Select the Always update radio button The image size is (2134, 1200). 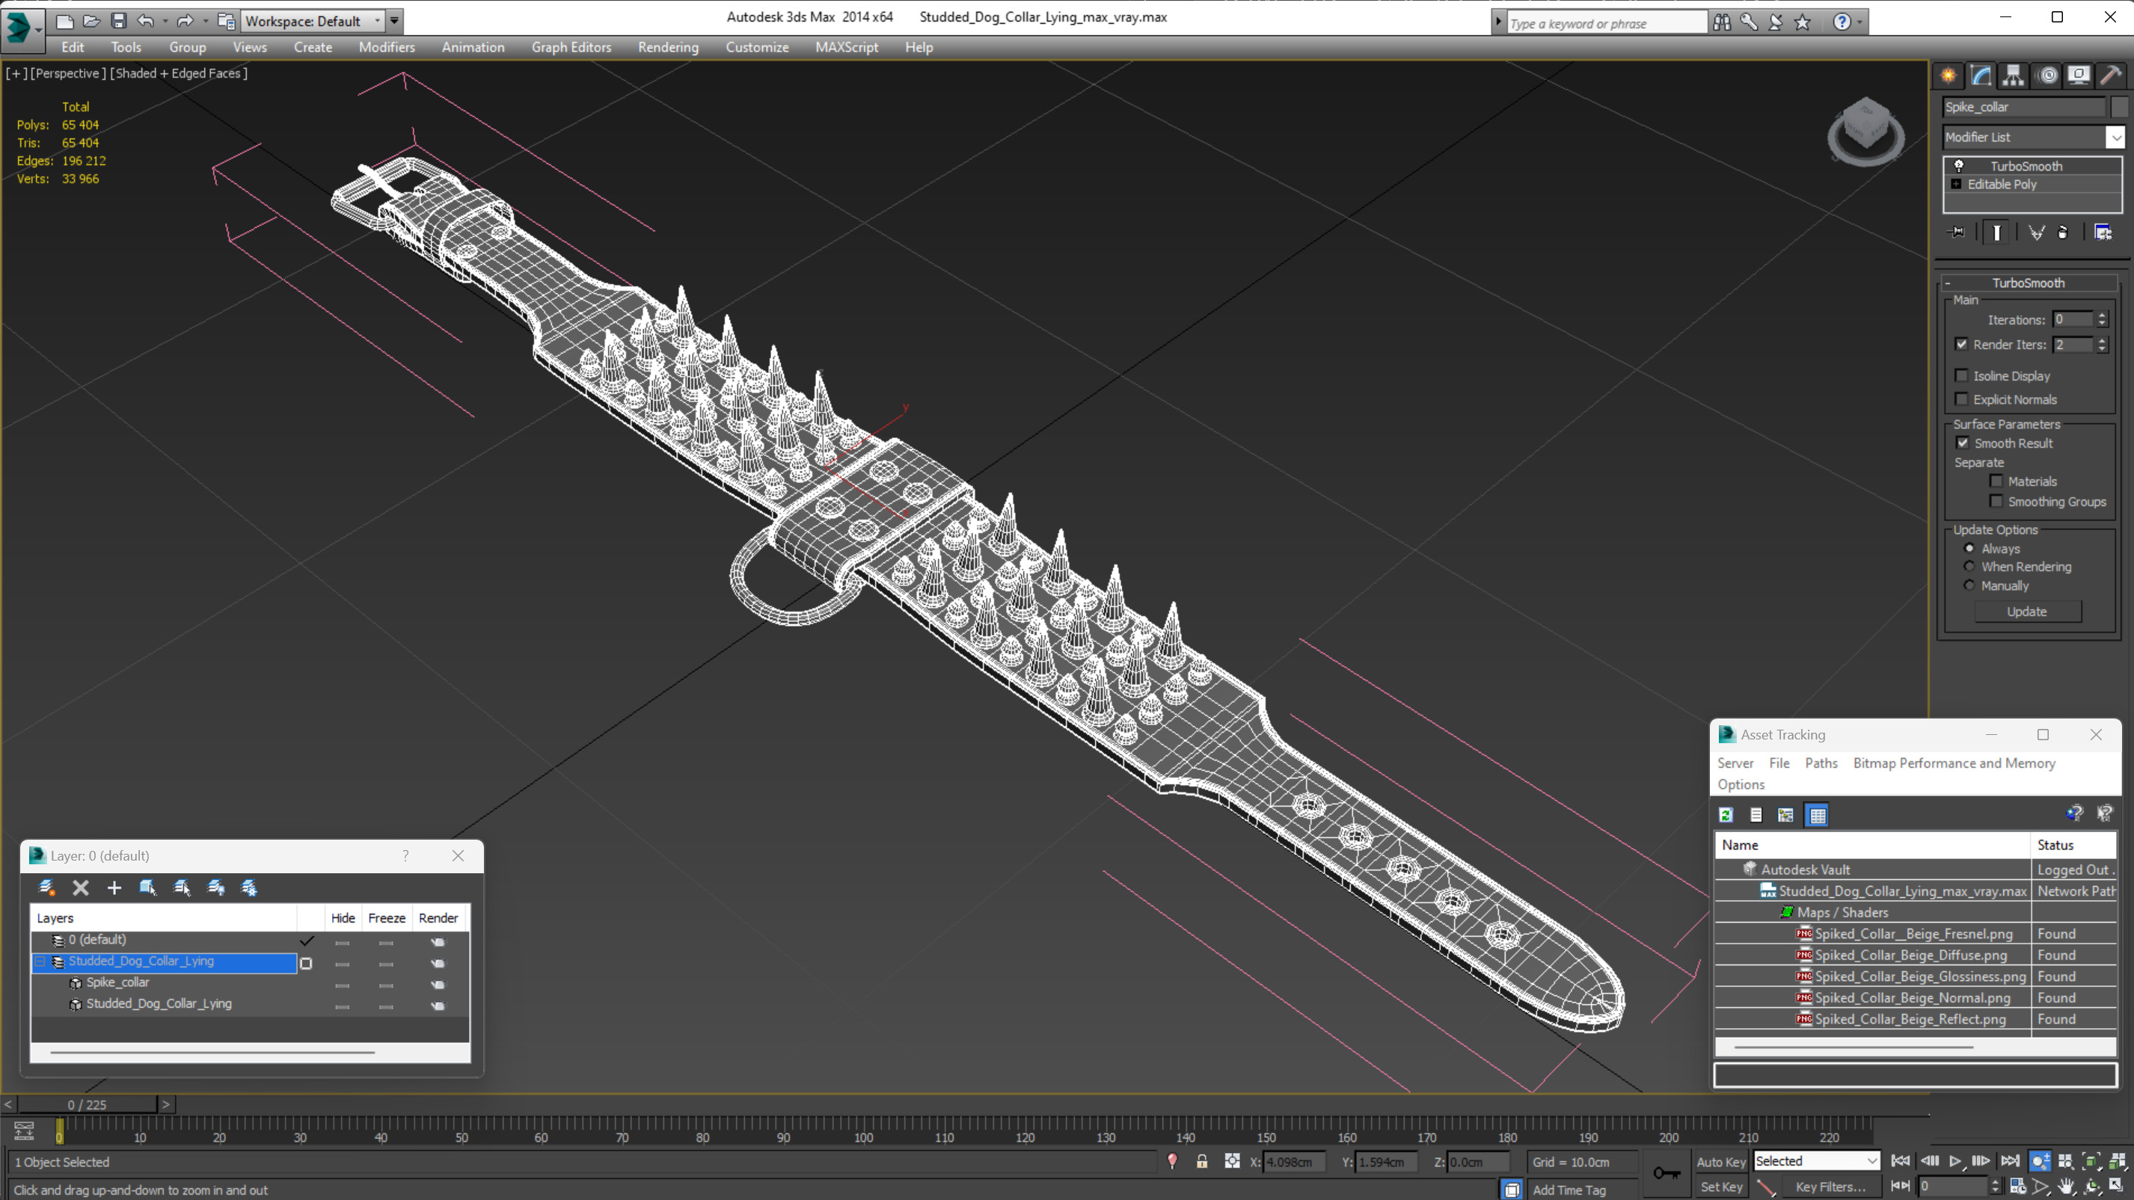pyautogui.click(x=1969, y=548)
